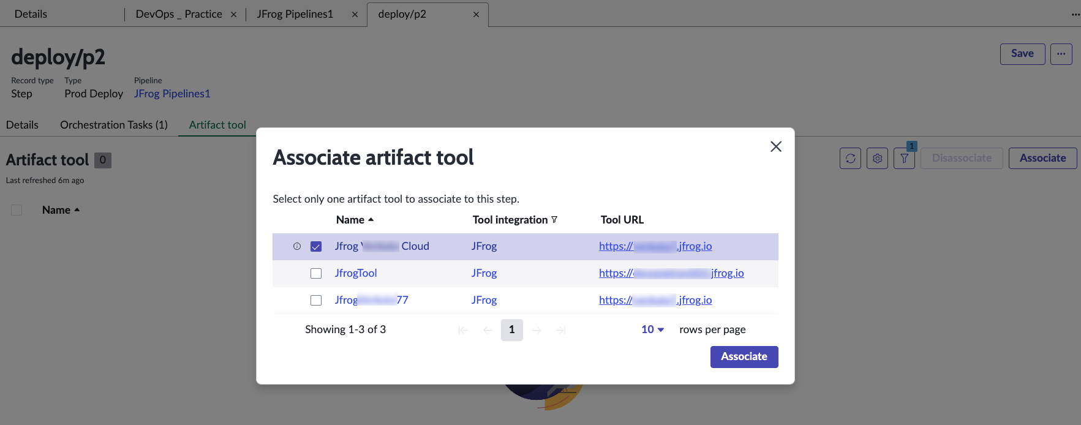Viewport: 1081px width, 425px height.
Task: Open the third row's jfrog.io URL
Action: (x=655, y=300)
